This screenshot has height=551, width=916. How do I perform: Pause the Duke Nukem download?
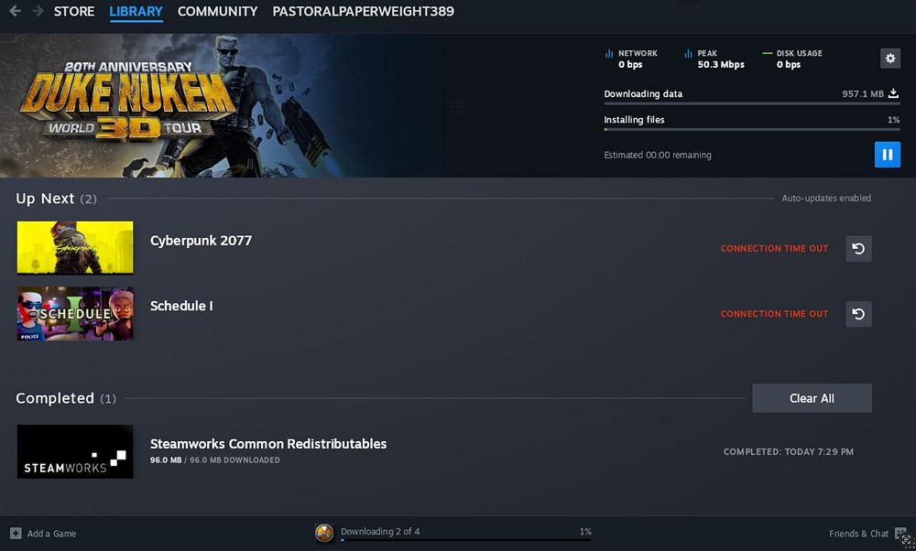click(887, 155)
